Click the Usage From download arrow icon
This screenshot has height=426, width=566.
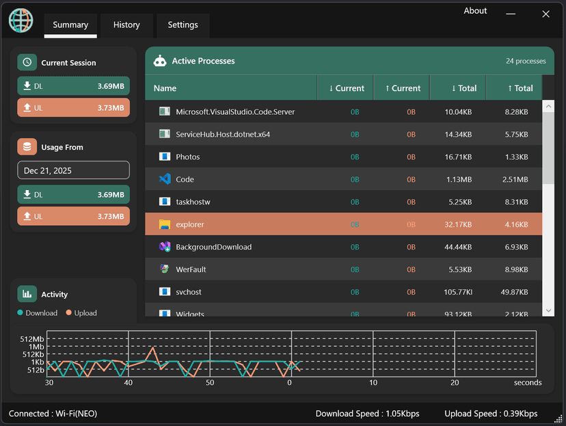click(27, 195)
